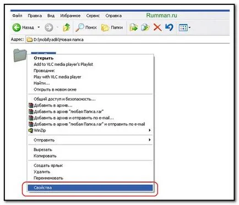The height and width of the screenshot is (205, 239).
Task: Click the Copy To folder icon
Action: click(x=145, y=27)
